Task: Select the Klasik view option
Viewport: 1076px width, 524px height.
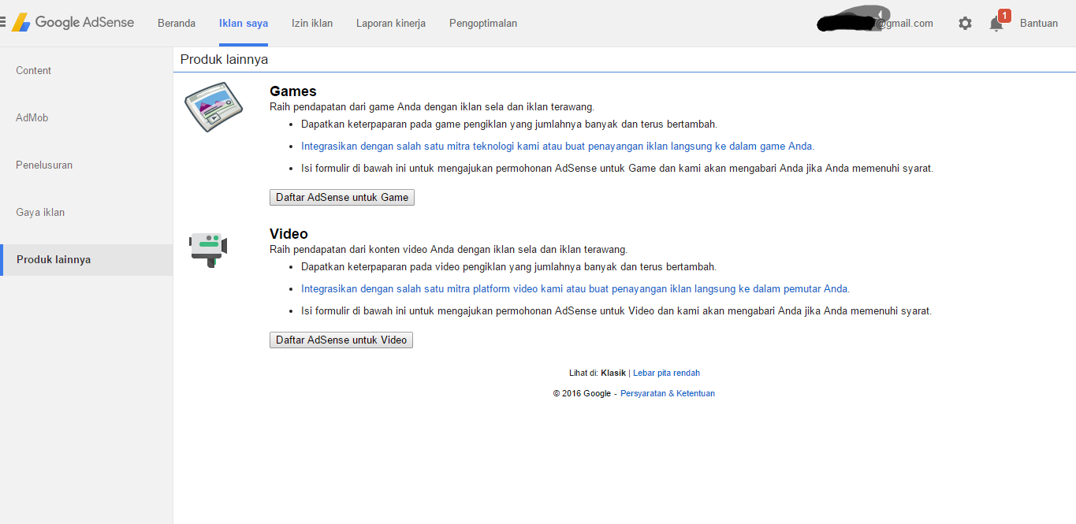Action: (x=613, y=373)
